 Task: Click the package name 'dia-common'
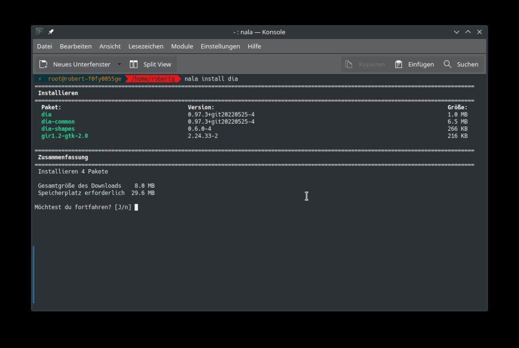tap(58, 122)
